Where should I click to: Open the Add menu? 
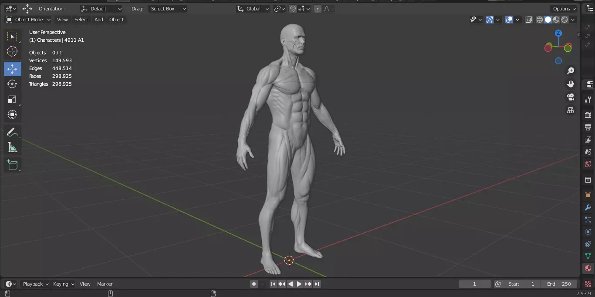(x=99, y=20)
